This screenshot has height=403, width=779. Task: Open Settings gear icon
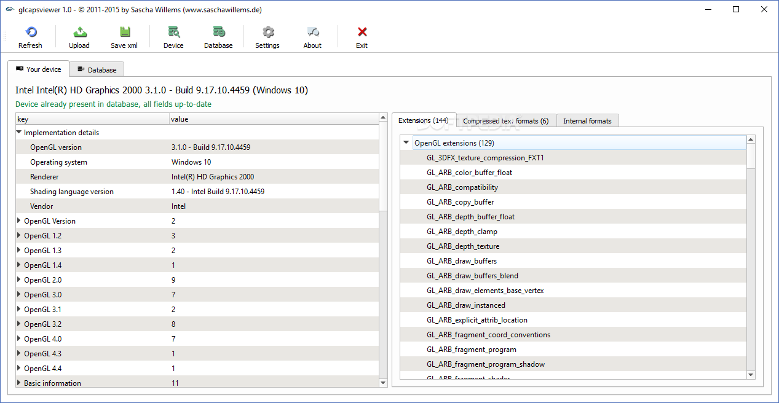tap(267, 32)
